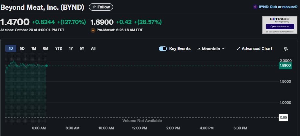Click the star Follow button
The image size is (300, 136).
tap(101, 7)
